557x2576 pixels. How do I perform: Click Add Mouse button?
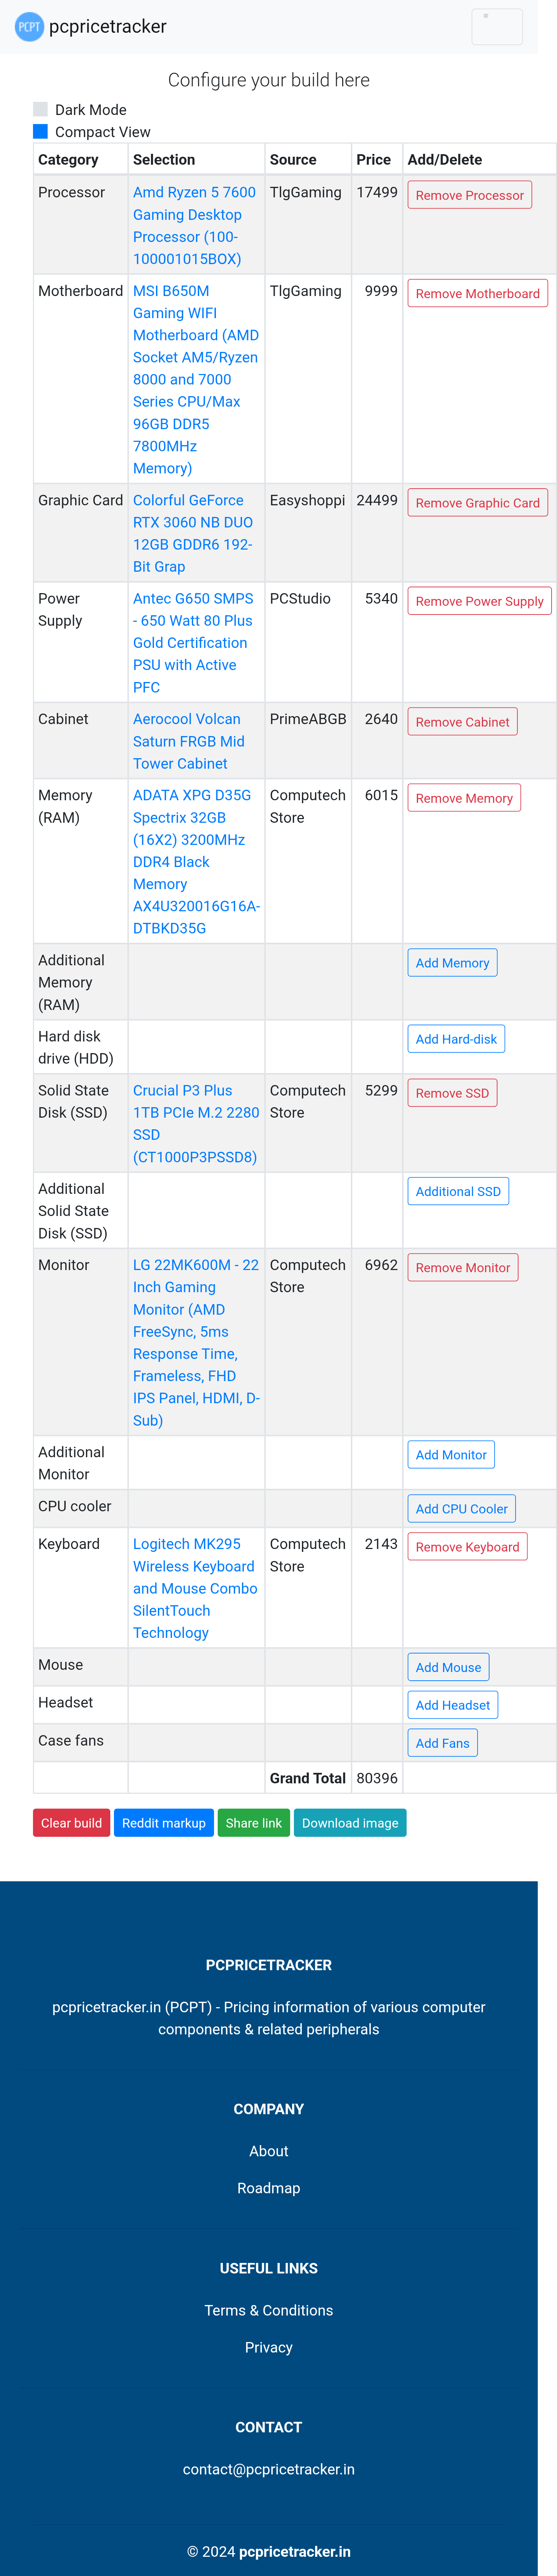pyautogui.click(x=448, y=1667)
